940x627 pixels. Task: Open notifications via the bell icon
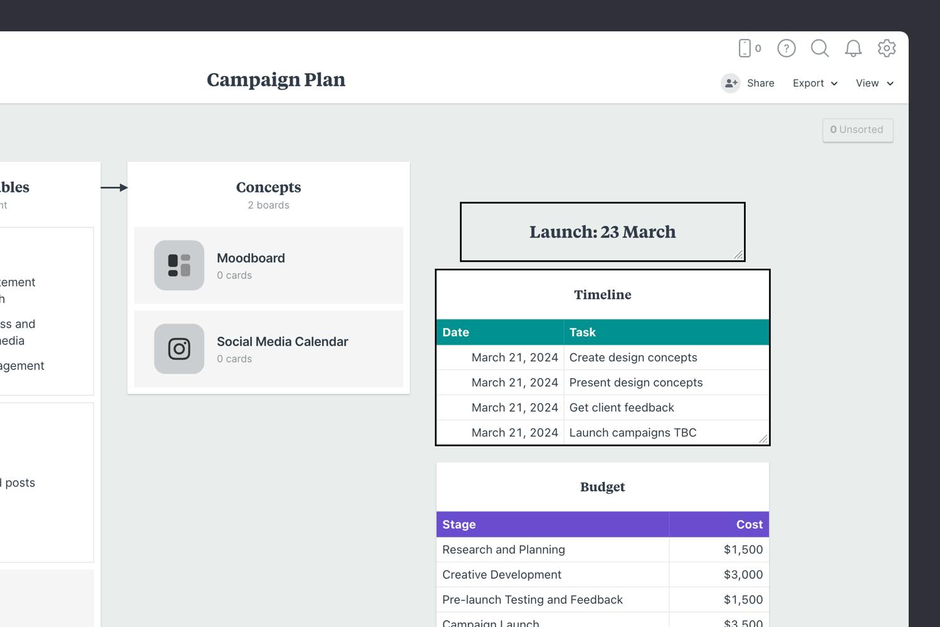coord(853,48)
